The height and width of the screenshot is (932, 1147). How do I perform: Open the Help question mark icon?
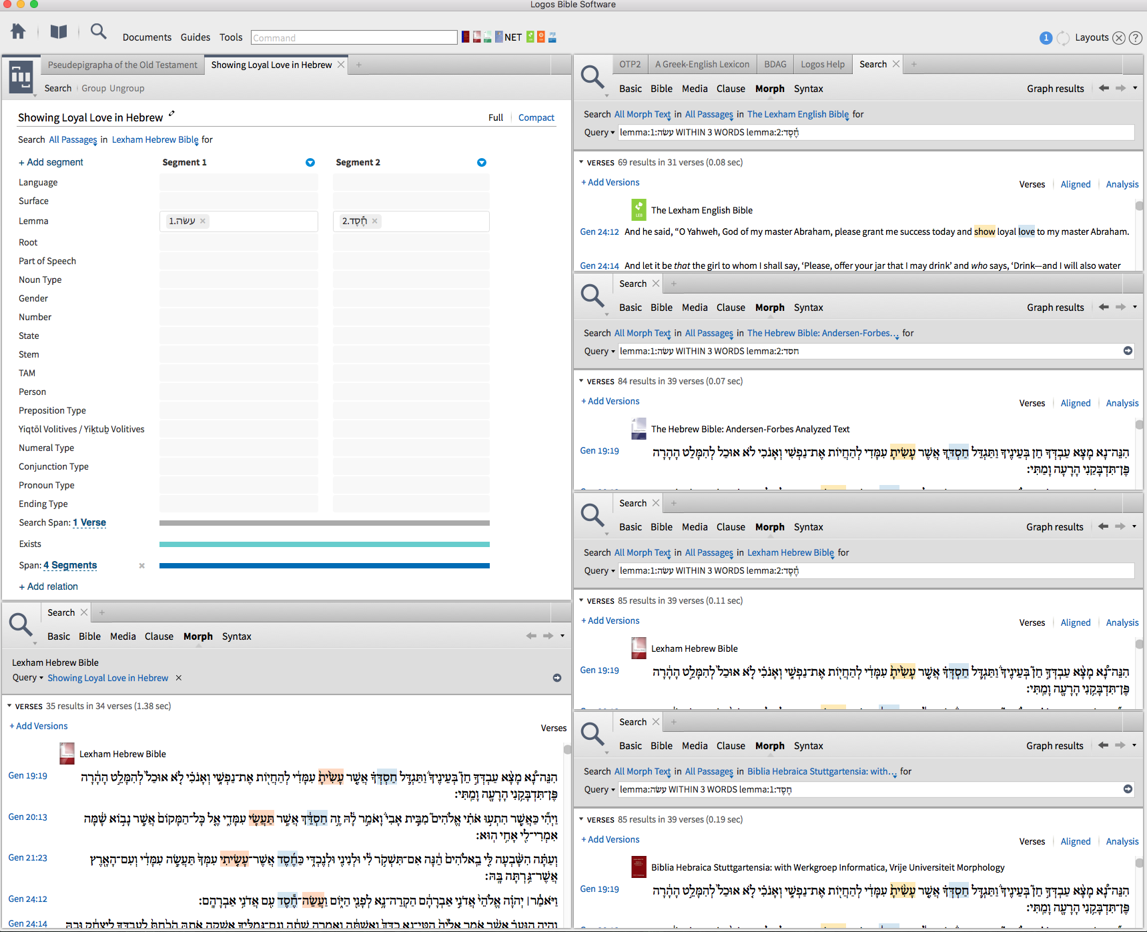[1135, 38]
